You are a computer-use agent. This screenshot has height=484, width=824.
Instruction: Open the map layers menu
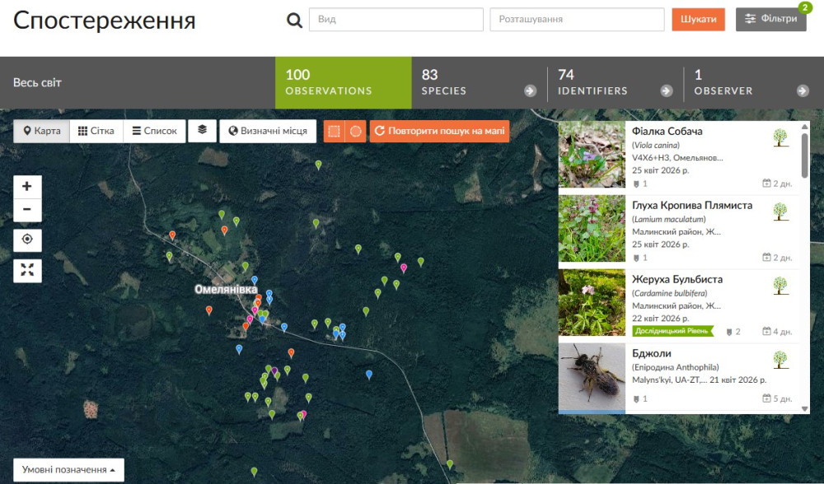pos(202,131)
